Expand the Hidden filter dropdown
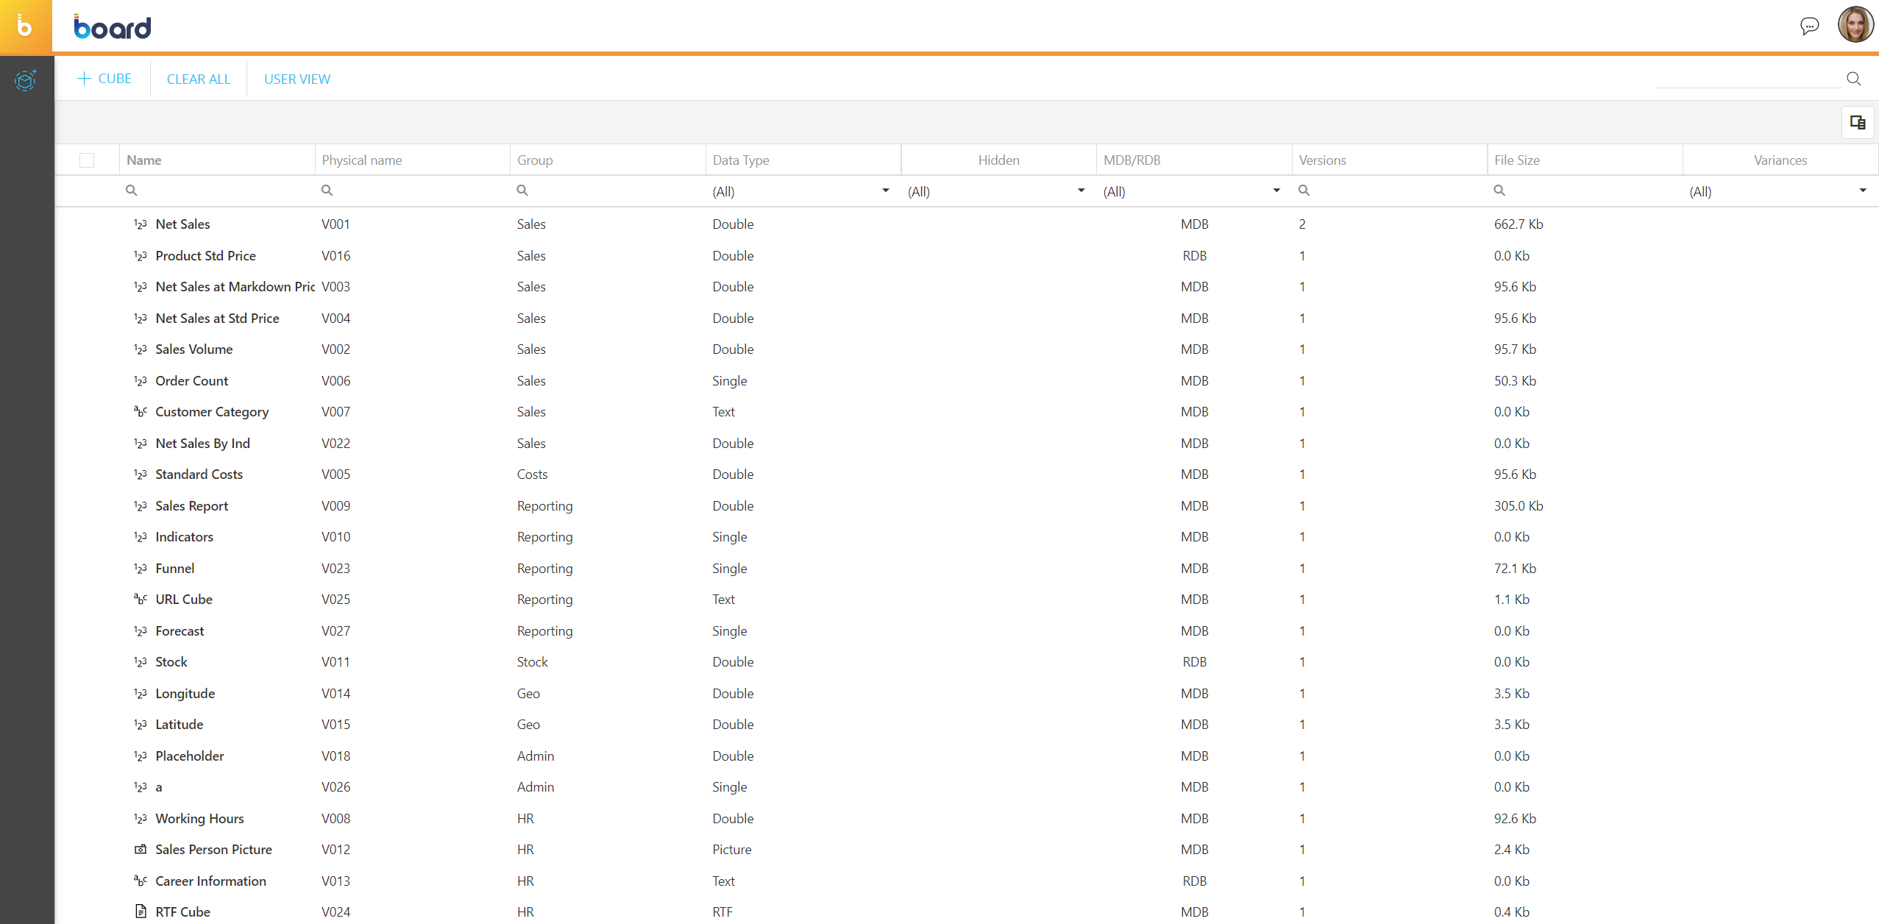Image resolution: width=1879 pixels, height=924 pixels. pos(1081,191)
